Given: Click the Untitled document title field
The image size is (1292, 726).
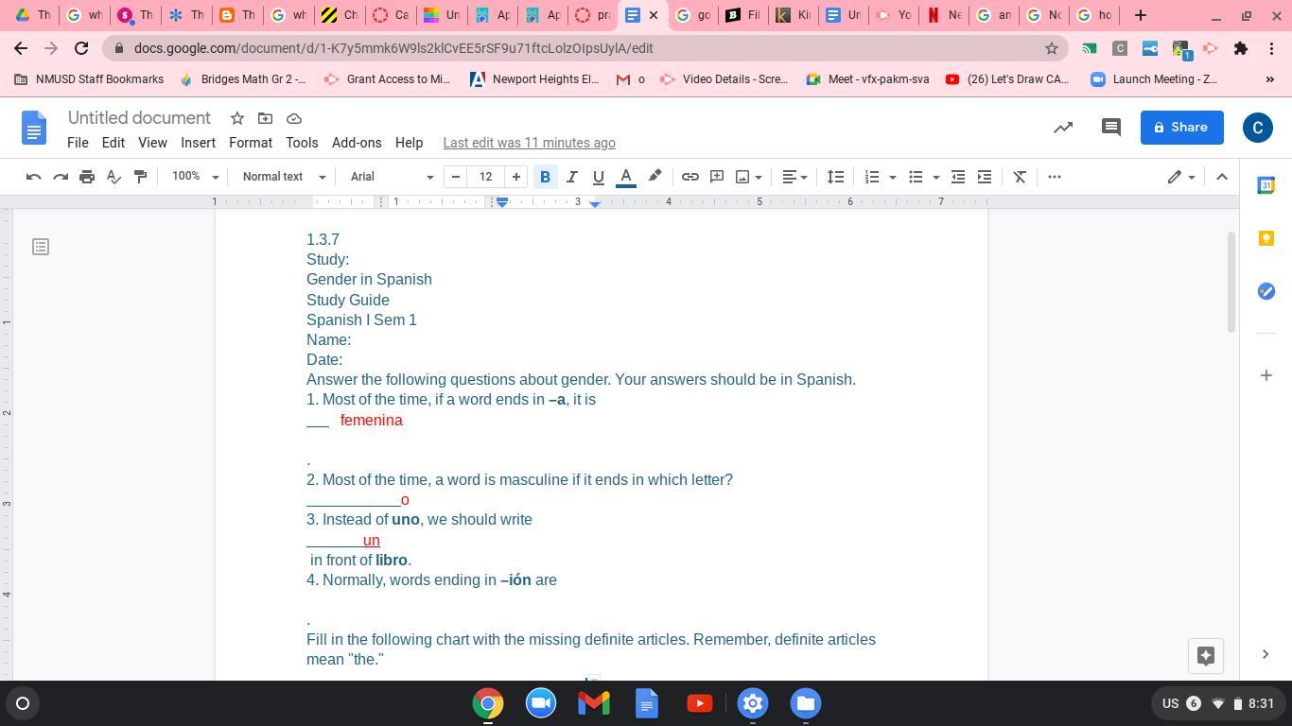Looking at the screenshot, I should tap(140, 118).
